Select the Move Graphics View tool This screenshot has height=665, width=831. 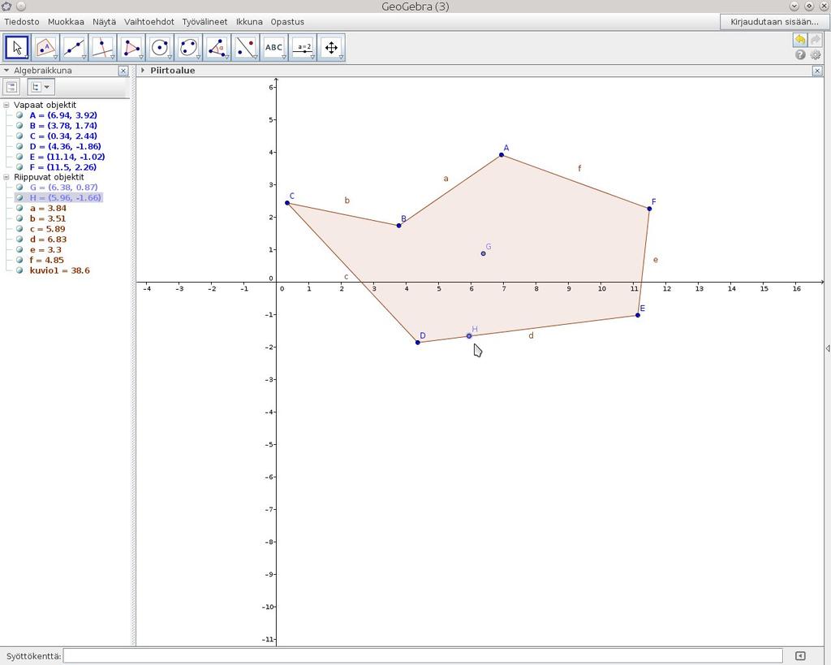point(332,48)
